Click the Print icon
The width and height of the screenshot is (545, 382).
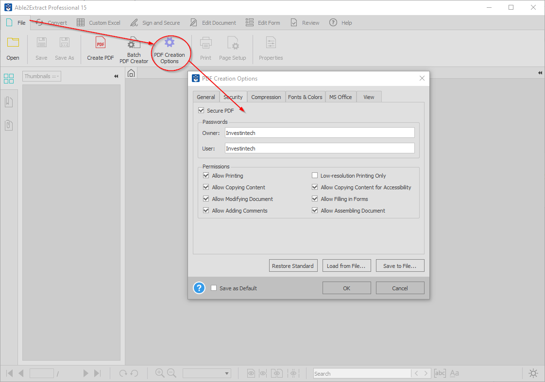206,43
